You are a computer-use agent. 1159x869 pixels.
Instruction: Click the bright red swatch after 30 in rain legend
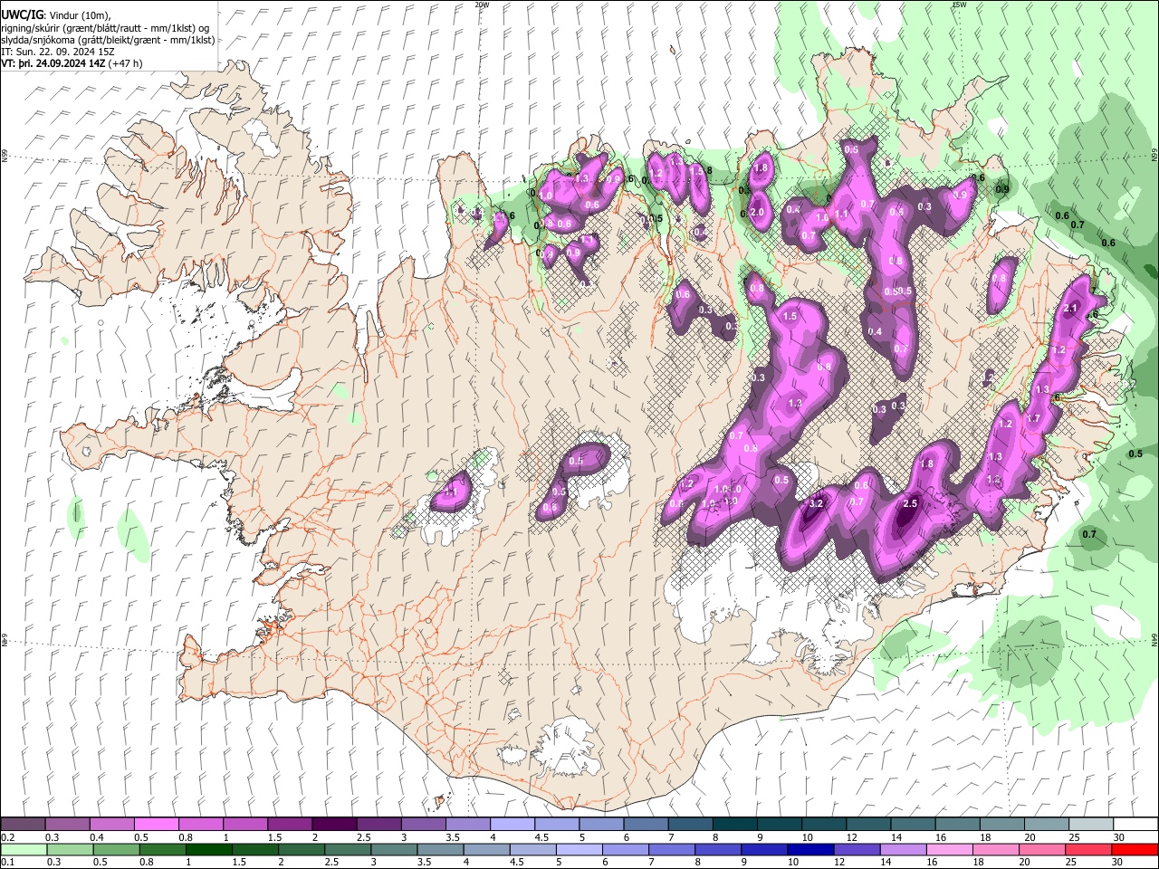click(1134, 849)
